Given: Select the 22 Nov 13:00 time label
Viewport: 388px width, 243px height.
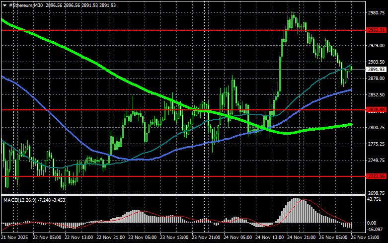Looking at the screenshot, I should point(78,238).
